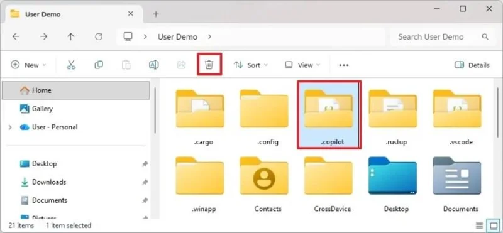Click the Share icon in toolbar
This screenshot has width=503, height=233.
point(181,65)
